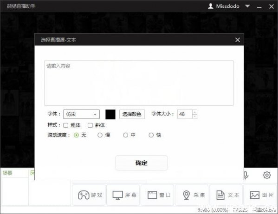
Task: Increase font size with up stepper arrow
Action: (x=194, y=112)
